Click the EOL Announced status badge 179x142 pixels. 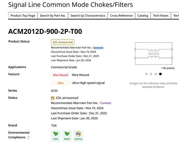(x=63, y=42)
